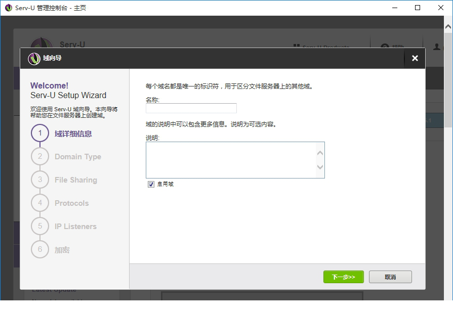
Task: Uncheck the 启用域 checkbox
Action: 151,185
